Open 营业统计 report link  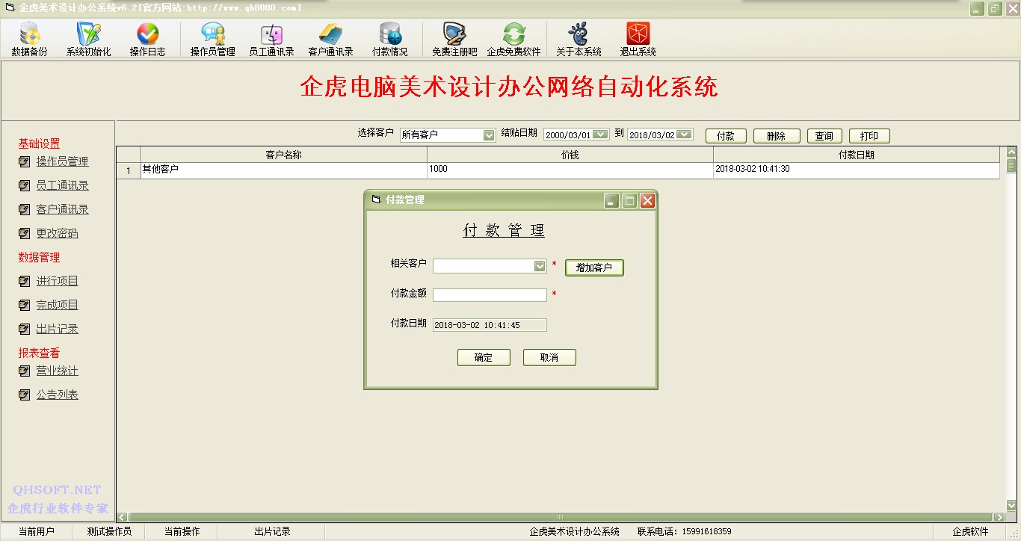click(x=57, y=371)
